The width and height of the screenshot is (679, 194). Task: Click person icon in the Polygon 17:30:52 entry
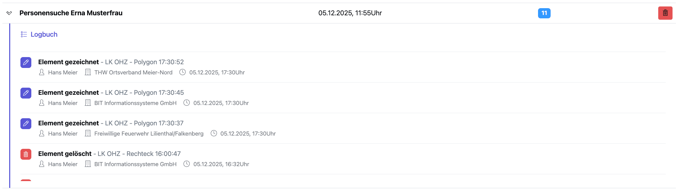[42, 72]
